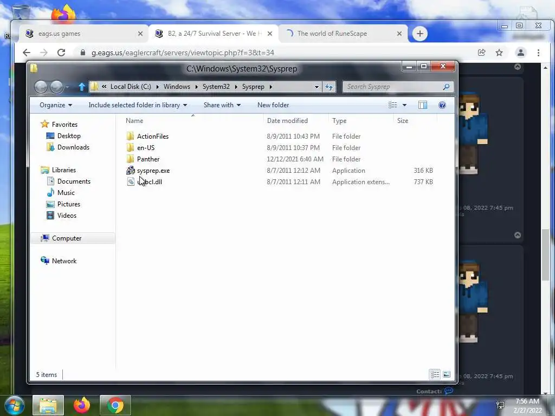This screenshot has height=416, width=555.
Task: Click the Explorer Forward navigation button
Action: 56,87
